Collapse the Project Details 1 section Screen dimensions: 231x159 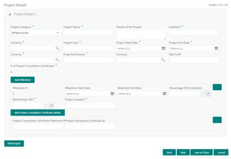point(10,14)
